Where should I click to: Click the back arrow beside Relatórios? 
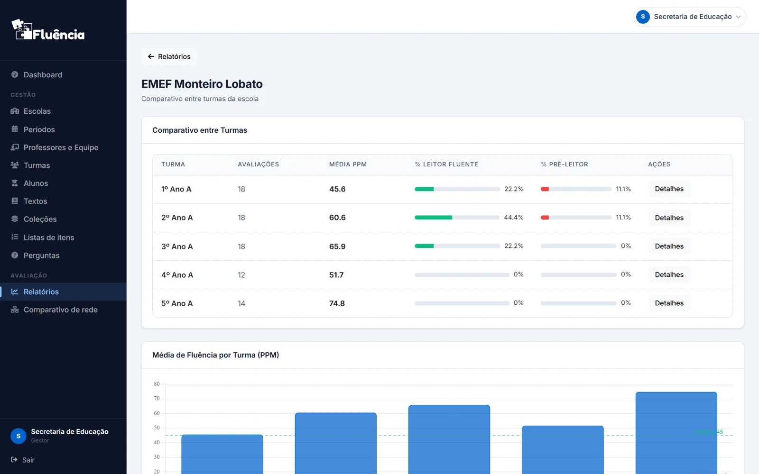151,56
